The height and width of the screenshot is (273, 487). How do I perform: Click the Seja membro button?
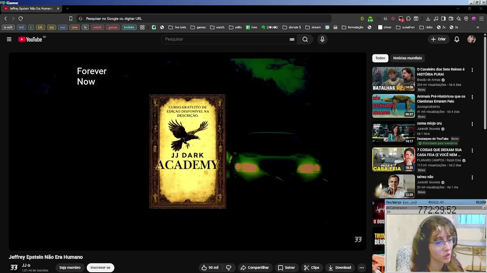click(70, 267)
